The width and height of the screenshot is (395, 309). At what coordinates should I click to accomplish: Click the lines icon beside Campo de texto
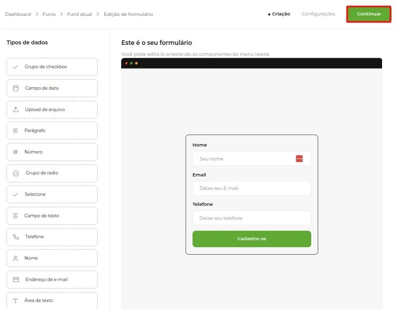click(15, 216)
